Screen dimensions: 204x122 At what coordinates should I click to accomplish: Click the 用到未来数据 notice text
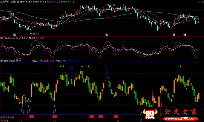[7, 117]
